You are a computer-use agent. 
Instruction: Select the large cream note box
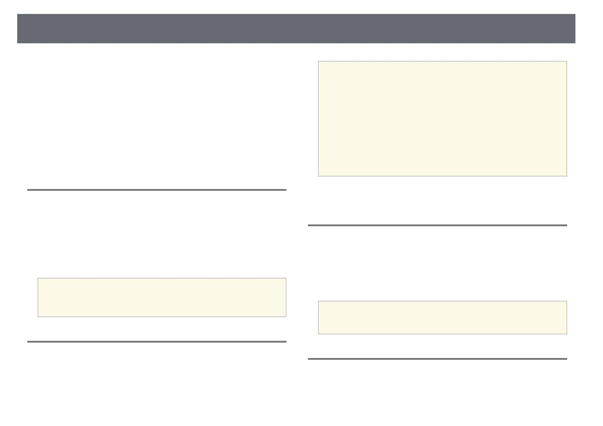coord(443,118)
